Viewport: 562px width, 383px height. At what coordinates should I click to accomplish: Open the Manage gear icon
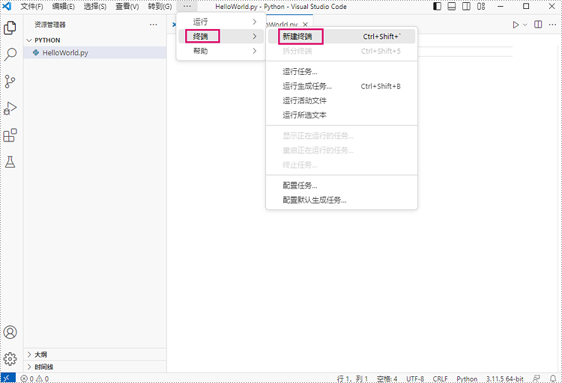click(x=10, y=358)
